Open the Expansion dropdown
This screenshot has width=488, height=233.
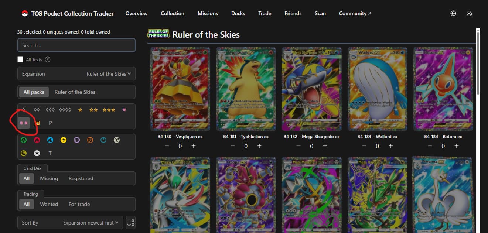click(x=76, y=74)
